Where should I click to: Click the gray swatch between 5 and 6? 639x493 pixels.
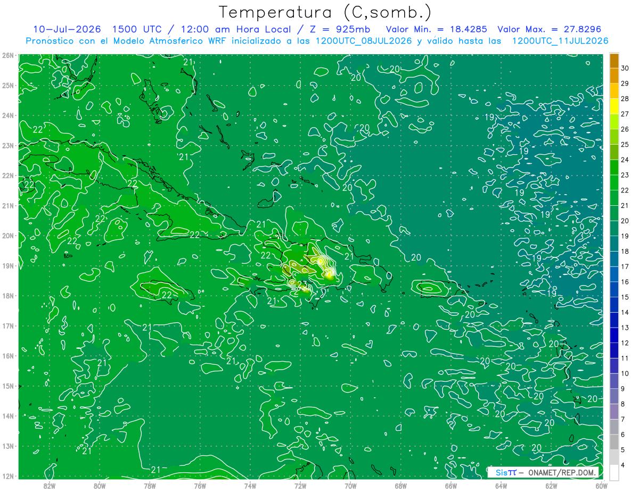coord(614,442)
